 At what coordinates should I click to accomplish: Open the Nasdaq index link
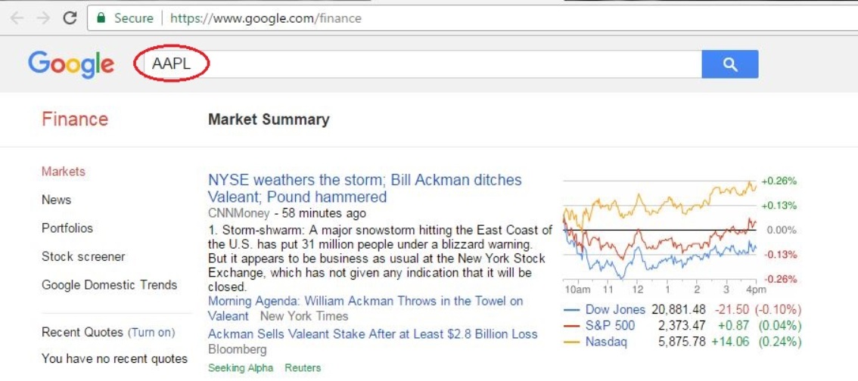[606, 342]
